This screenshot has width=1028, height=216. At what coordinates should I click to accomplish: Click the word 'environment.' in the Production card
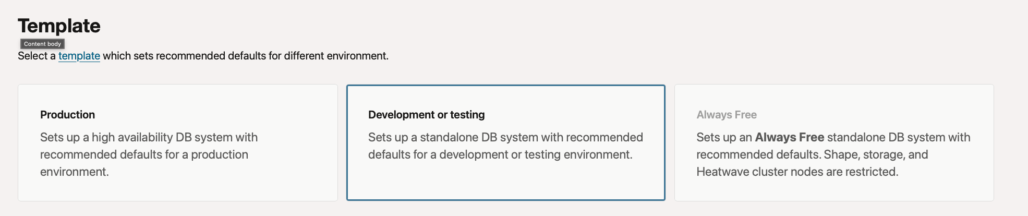click(x=75, y=172)
